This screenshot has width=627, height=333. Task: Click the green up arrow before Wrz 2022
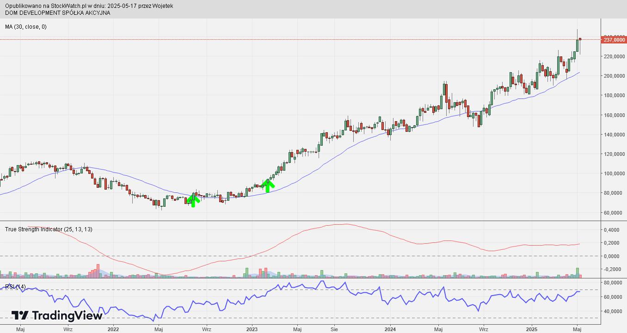(x=193, y=200)
